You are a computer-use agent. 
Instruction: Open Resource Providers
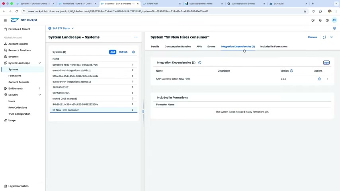20,50
